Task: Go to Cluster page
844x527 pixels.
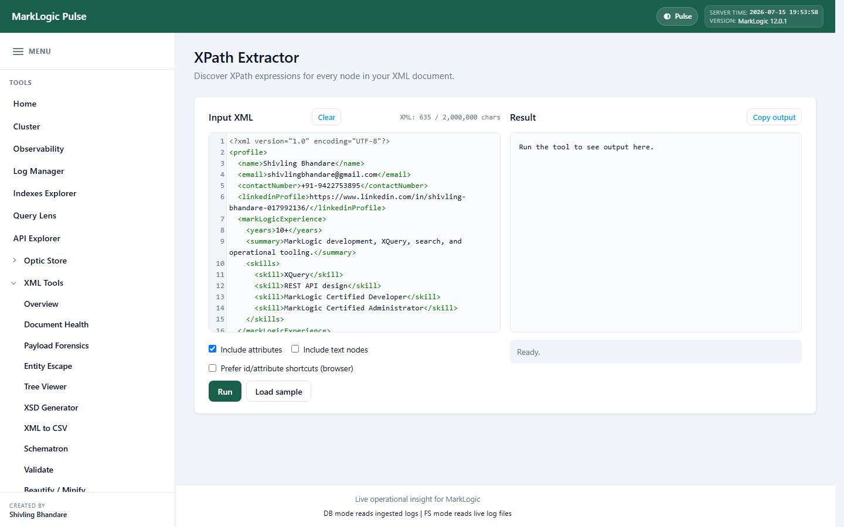Action: pyautogui.click(x=26, y=126)
